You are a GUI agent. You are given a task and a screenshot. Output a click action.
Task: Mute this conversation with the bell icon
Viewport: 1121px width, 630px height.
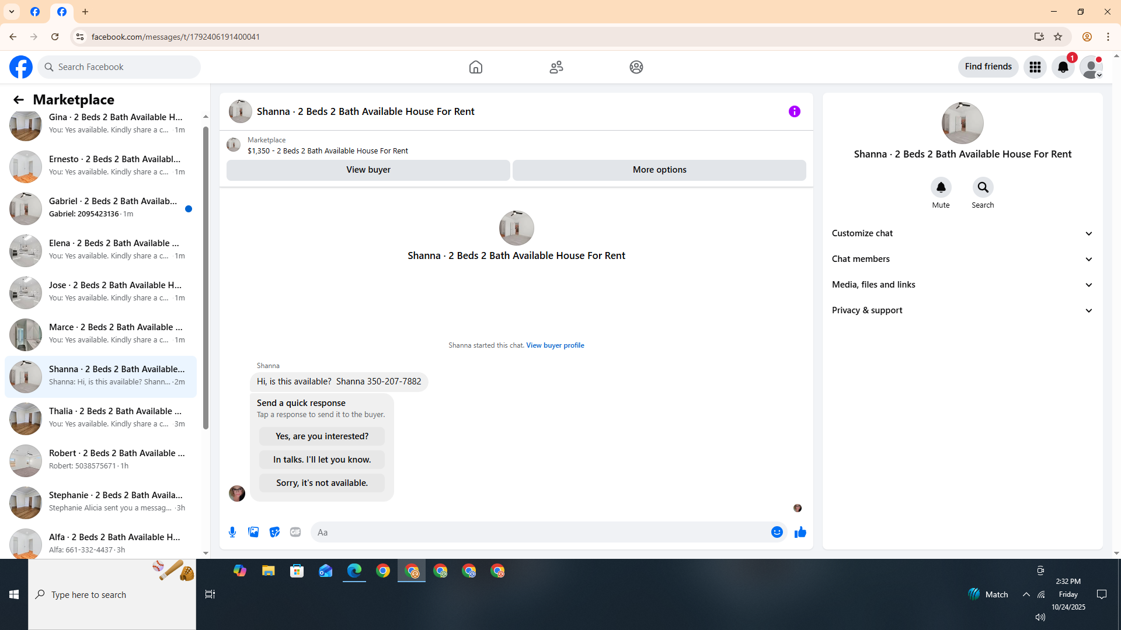point(941,187)
